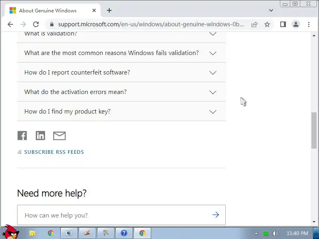The width and height of the screenshot is (319, 239).
Task: Open the hammer tools taskbar program
Action: (x=105, y=233)
